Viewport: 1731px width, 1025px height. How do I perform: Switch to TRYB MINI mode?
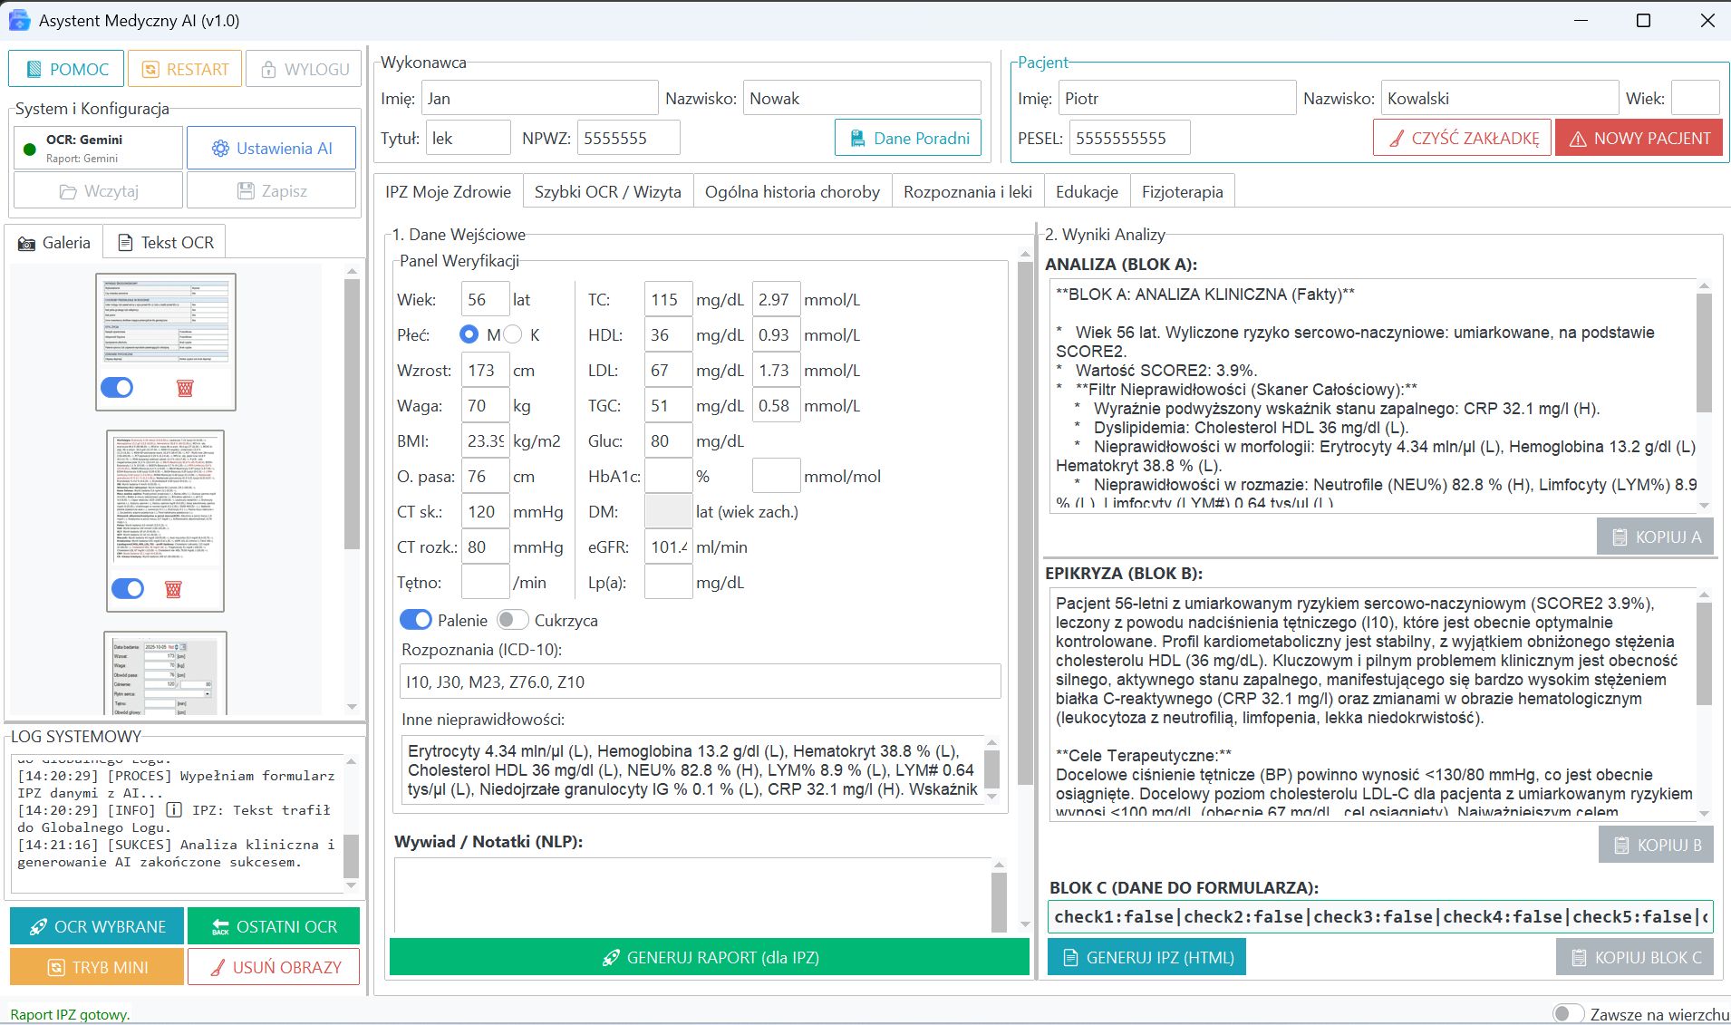97,967
